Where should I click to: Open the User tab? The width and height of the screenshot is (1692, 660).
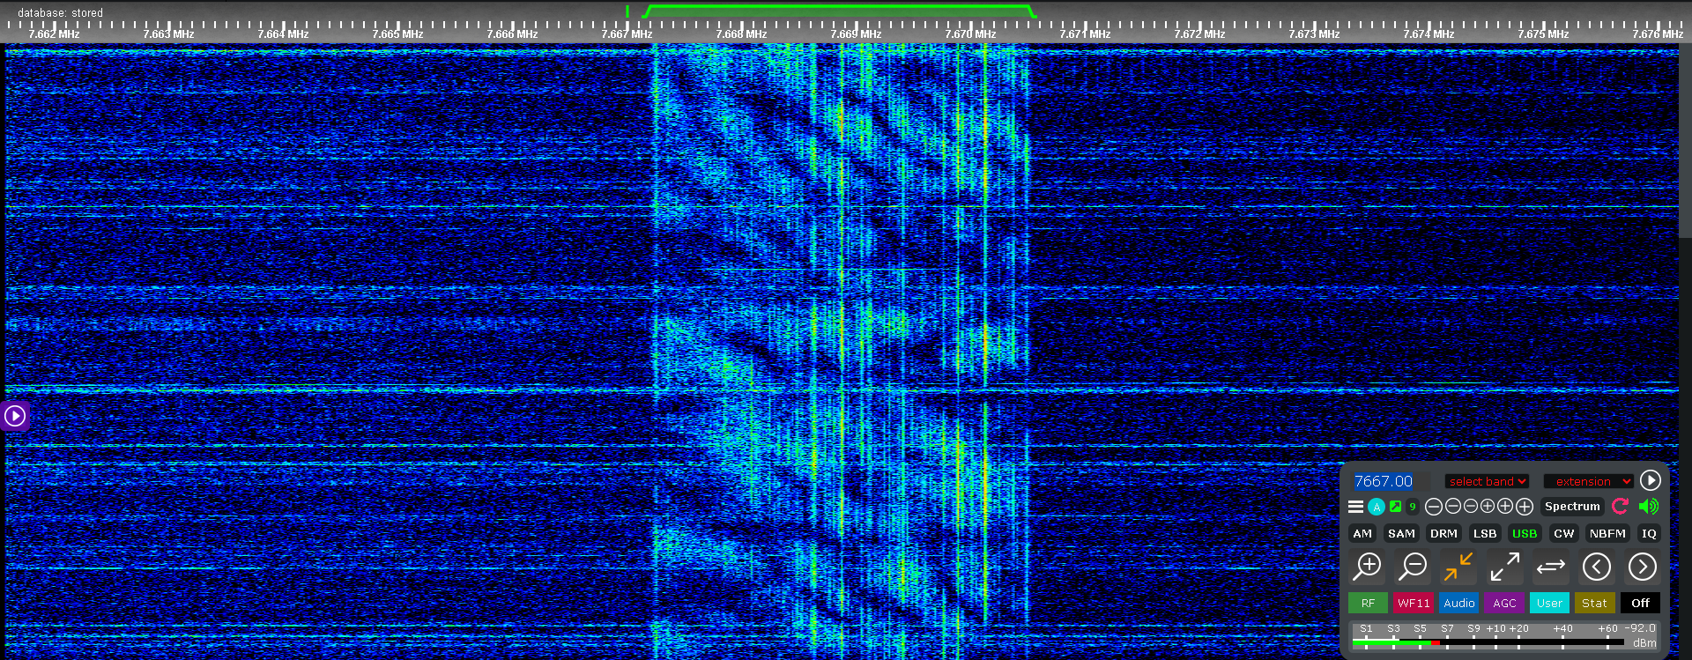tap(1550, 603)
